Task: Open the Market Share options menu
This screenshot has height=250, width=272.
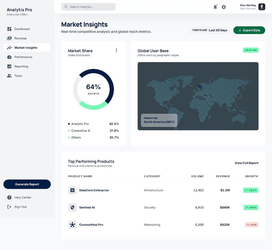Action: 116,50
